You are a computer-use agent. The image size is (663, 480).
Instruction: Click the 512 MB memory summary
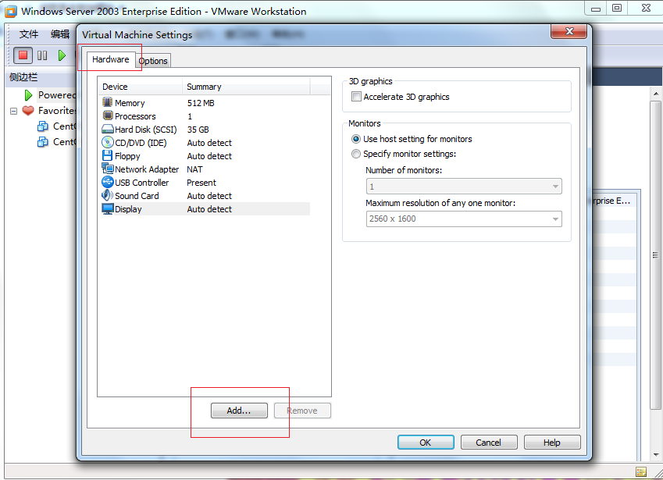[201, 103]
